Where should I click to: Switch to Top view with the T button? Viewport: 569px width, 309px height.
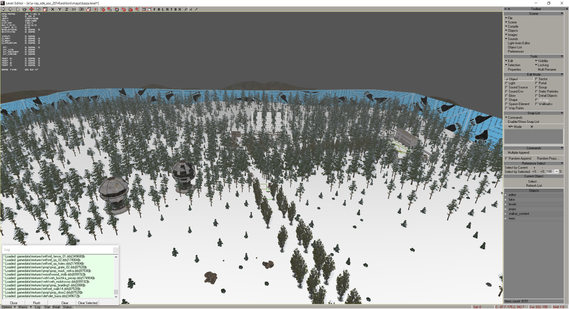pyautogui.click(x=172, y=9)
